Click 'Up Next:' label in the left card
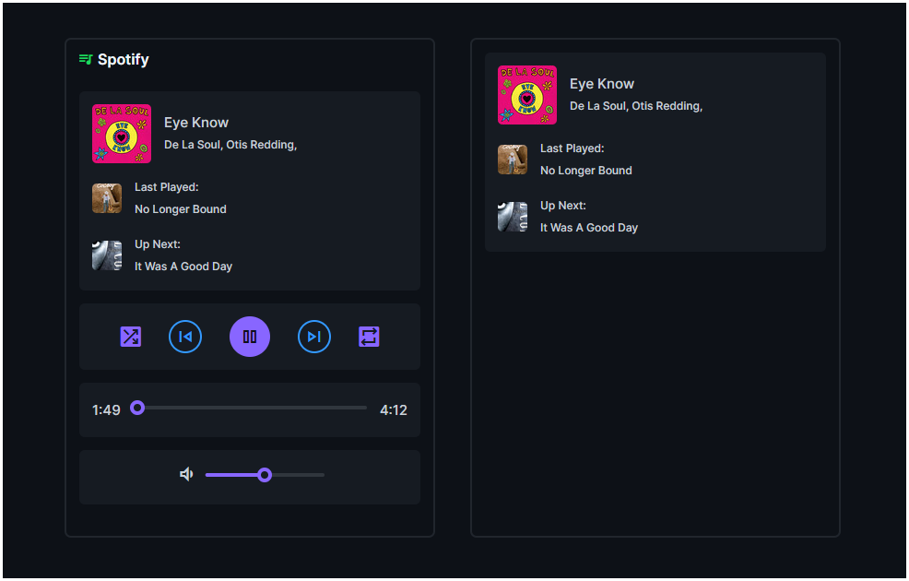 [157, 244]
